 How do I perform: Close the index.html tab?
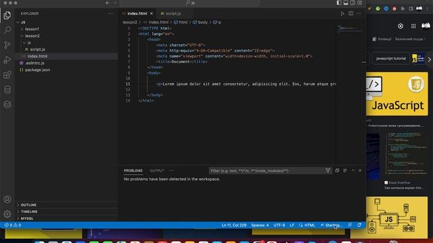(x=152, y=13)
